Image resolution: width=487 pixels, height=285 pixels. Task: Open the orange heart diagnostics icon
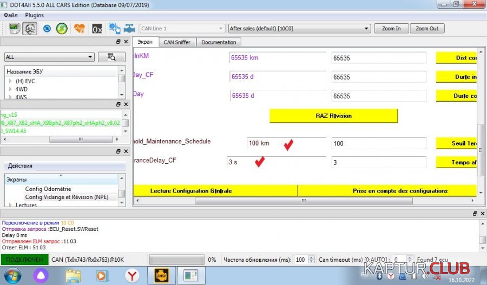[x=79, y=29]
